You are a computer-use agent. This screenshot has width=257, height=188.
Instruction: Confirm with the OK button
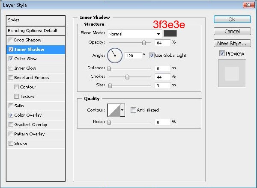click(x=232, y=20)
